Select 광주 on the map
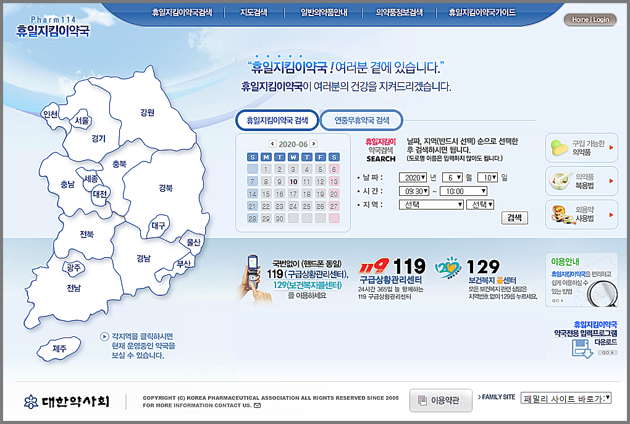This screenshot has height=424, width=630. [73, 267]
